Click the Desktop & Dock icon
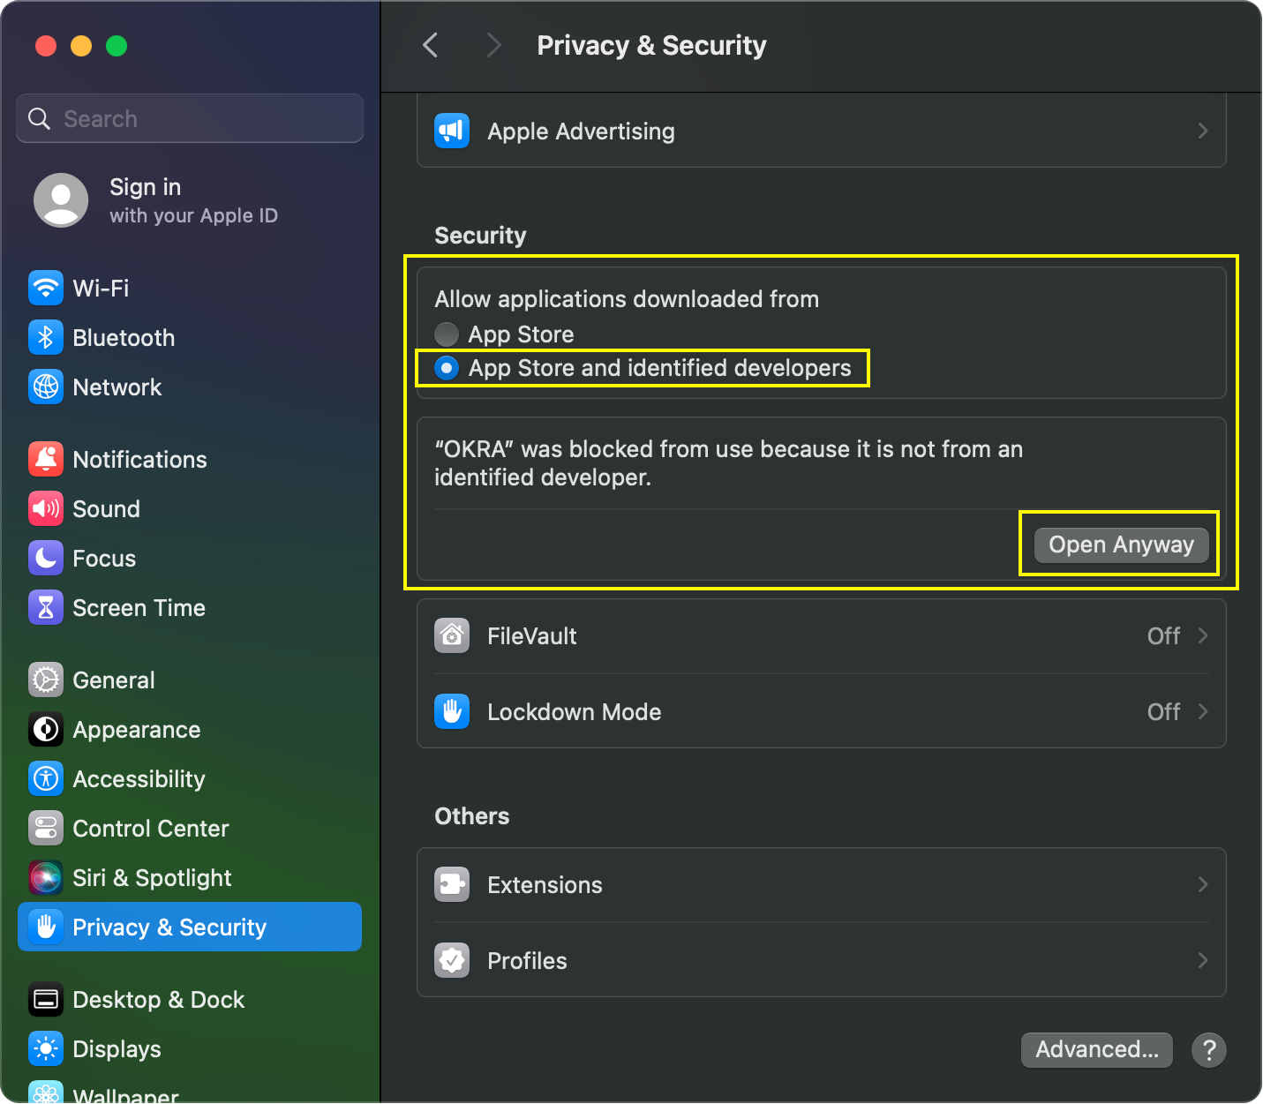Viewport: 1263px width, 1104px height. coord(46,999)
